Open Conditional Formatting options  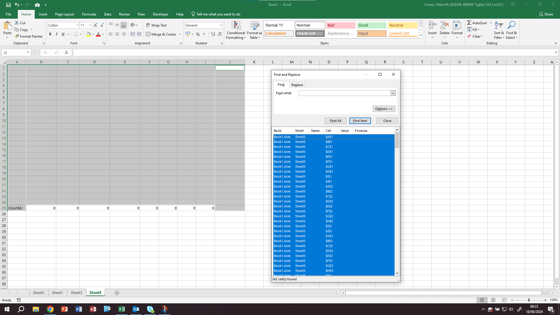click(236, 30)
